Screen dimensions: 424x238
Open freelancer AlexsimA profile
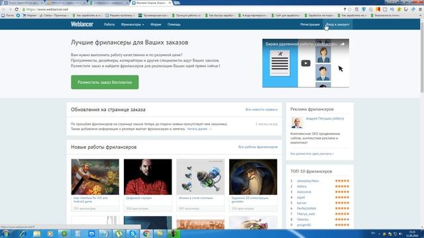point(304,192)
